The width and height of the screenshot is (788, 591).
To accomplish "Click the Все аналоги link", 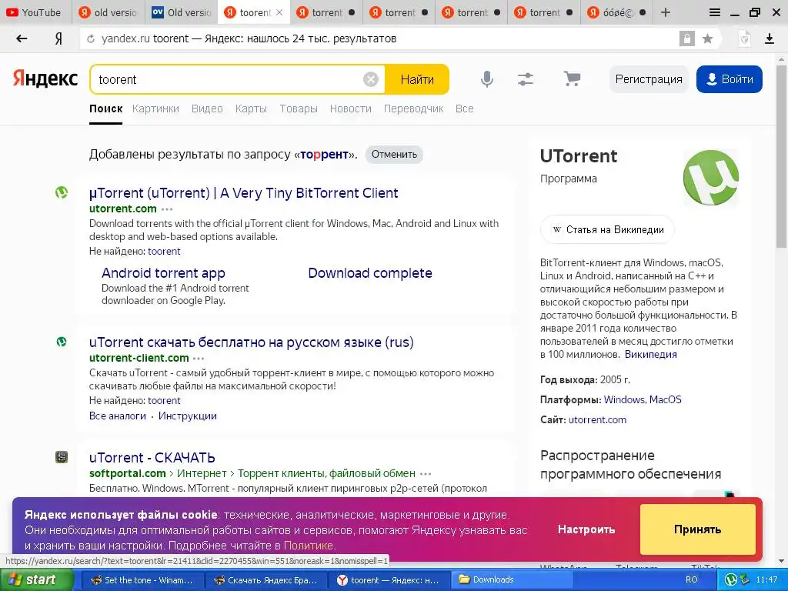I will (x=118, y=416).
